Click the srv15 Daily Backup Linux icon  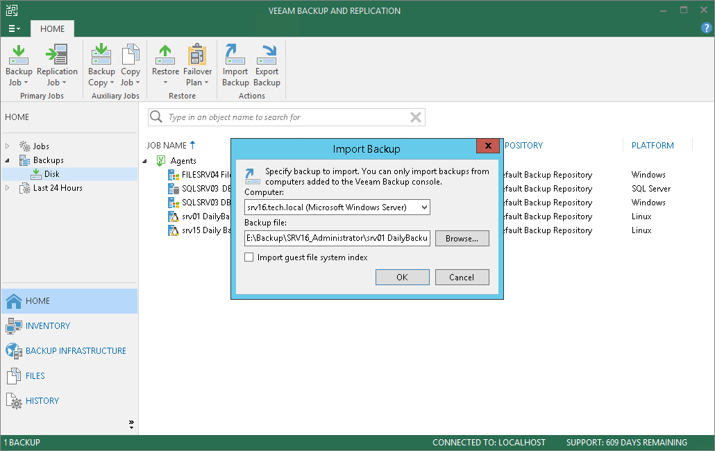[174, 230]
